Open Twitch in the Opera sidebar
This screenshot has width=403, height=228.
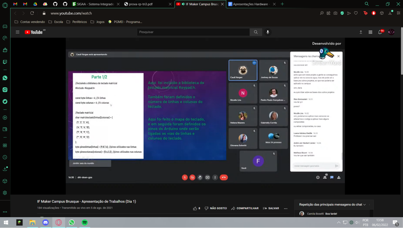[5, 62]
